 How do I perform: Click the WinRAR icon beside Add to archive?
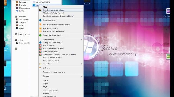pos(40,46)
